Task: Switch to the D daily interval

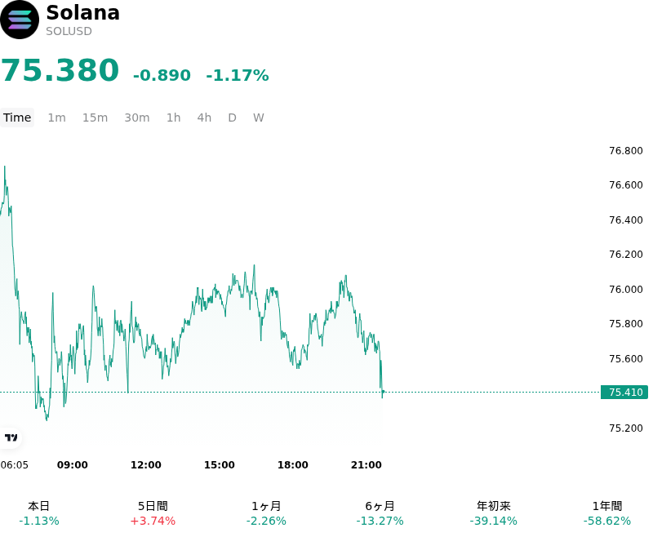Action: 233,118
